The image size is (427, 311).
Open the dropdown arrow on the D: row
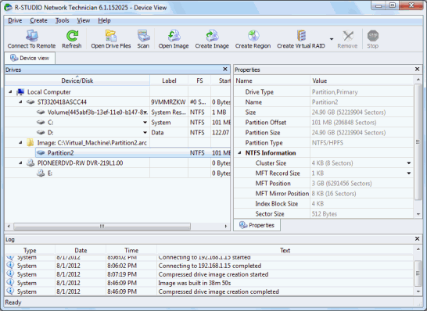(x=145, y=133)
